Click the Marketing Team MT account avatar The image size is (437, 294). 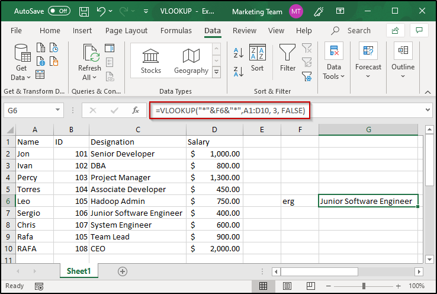pos(295,11)
